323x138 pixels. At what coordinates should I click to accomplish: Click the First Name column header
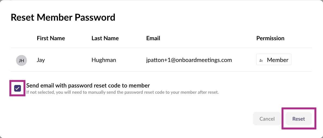point(51,38)
